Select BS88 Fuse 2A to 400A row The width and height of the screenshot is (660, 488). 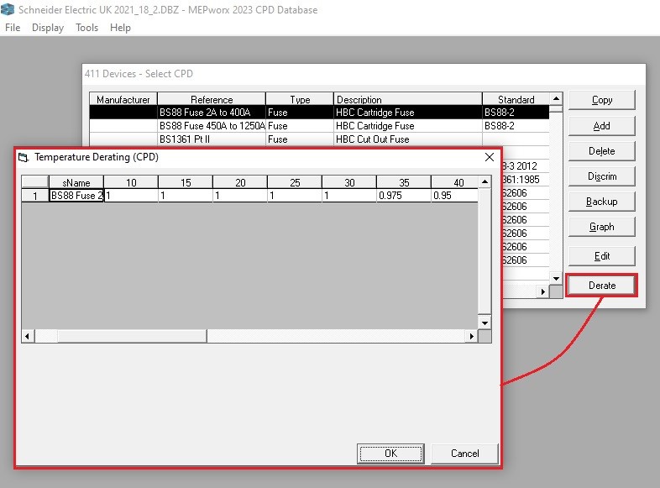(x=319, y=113)
